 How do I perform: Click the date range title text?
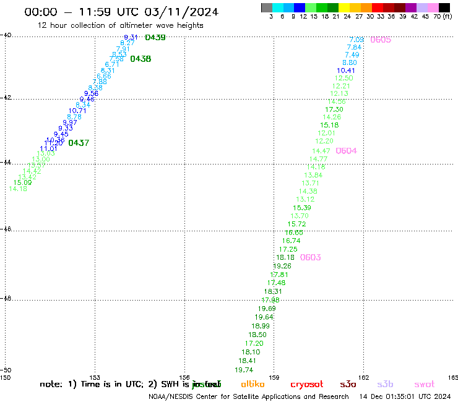click(x=121, y=12)
